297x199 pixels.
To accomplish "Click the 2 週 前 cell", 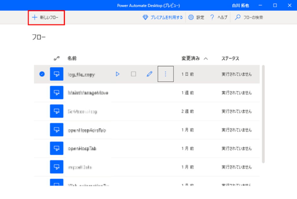I will pos(188,111).
